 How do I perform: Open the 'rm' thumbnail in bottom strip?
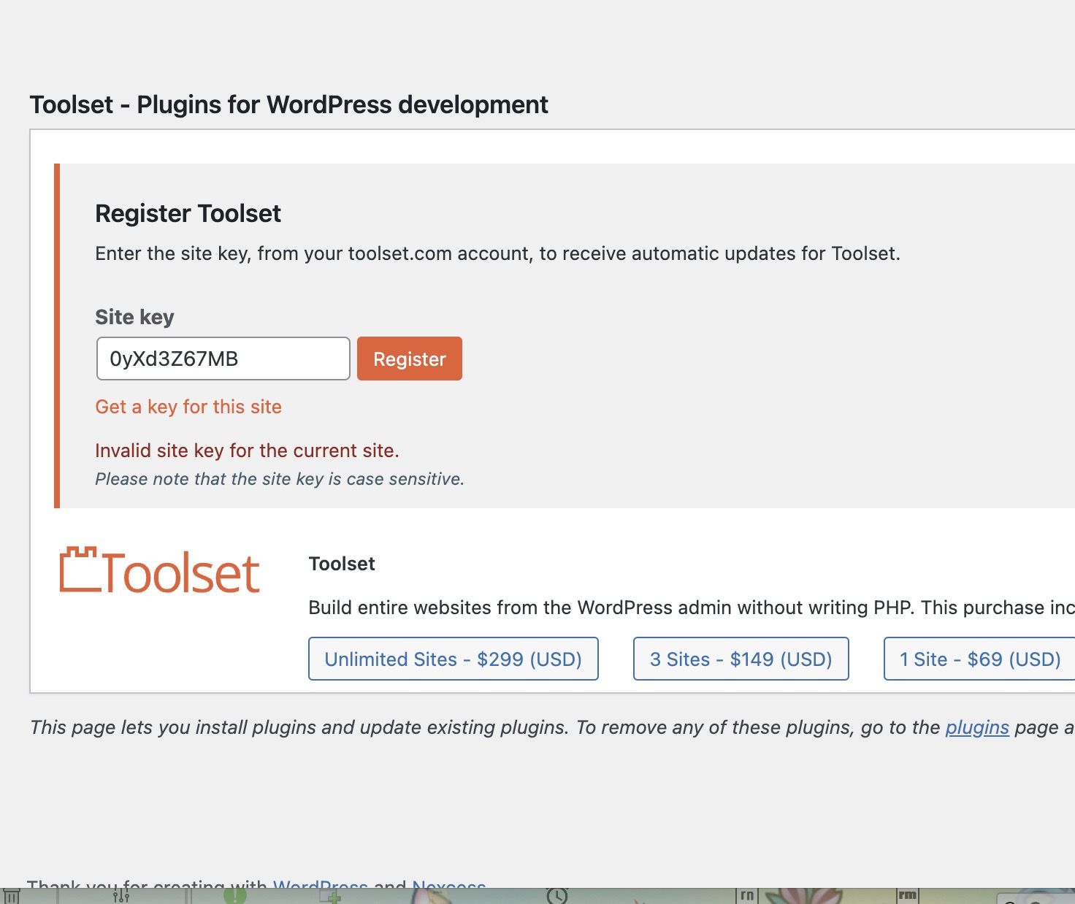[908, 896]
